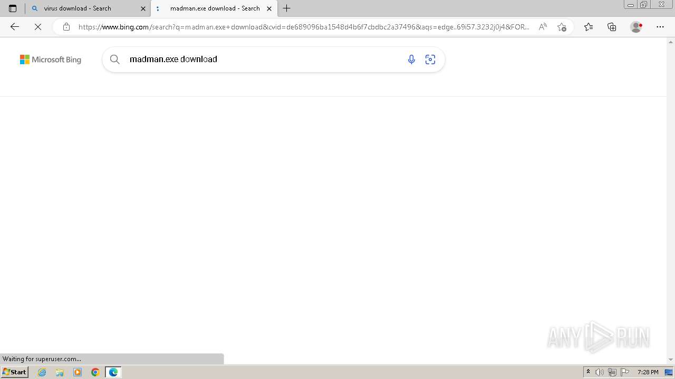
Task: Click the address bar URL
Action: (x=304, y=27)
